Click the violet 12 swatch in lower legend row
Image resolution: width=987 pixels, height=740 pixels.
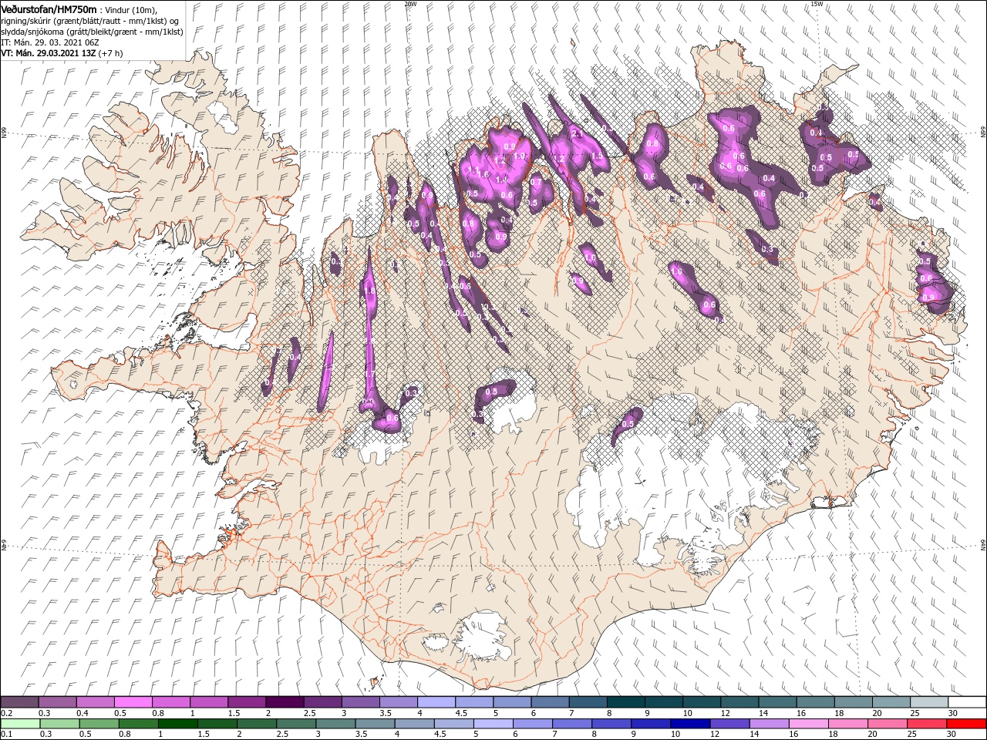coord(729,724)
